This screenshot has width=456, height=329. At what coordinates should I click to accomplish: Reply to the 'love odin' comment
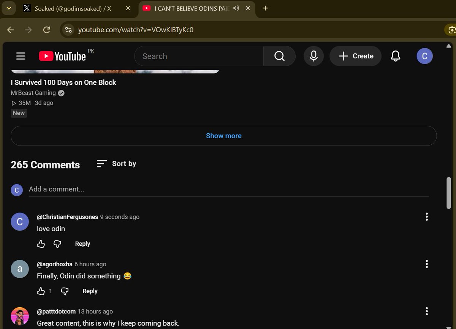pos(82,244)
